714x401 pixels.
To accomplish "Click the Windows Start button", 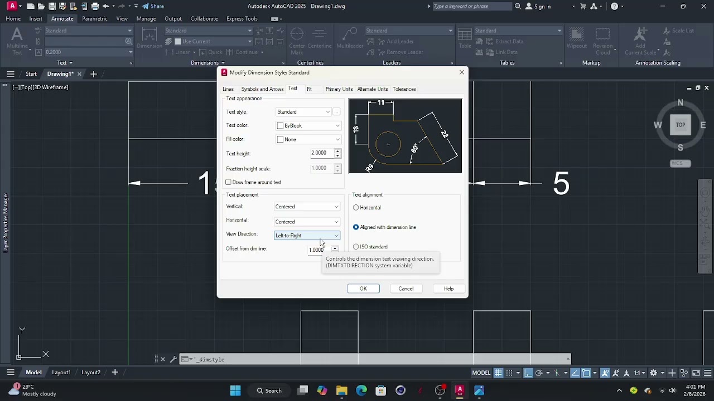I will tap(235, 390).
